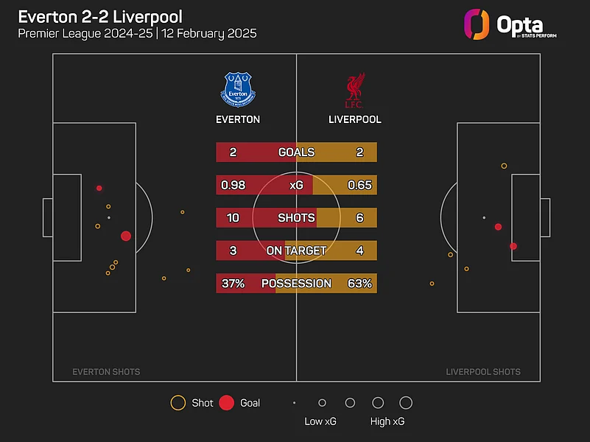This screenshot has width=590, height=442.
Task: Click the Everton club crest
Action: tap(237, 88)
